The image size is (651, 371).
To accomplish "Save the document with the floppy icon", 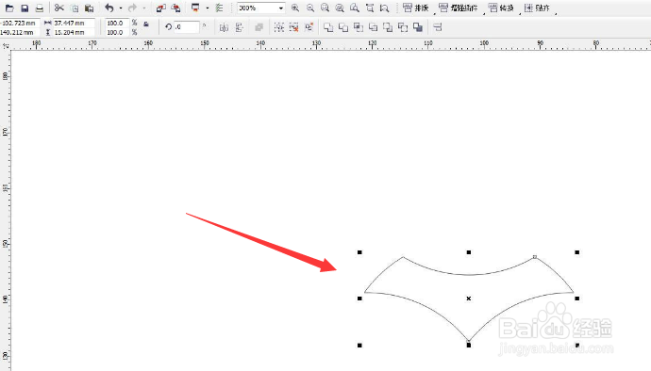I will tap(25, 8).
